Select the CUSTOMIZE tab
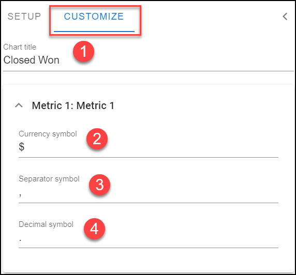Viewport: 296px width, 275px height. pyautogui.click(x=94, y=17)
